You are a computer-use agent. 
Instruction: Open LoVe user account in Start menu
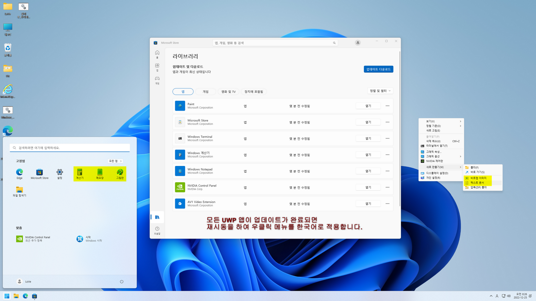[24, 281]
